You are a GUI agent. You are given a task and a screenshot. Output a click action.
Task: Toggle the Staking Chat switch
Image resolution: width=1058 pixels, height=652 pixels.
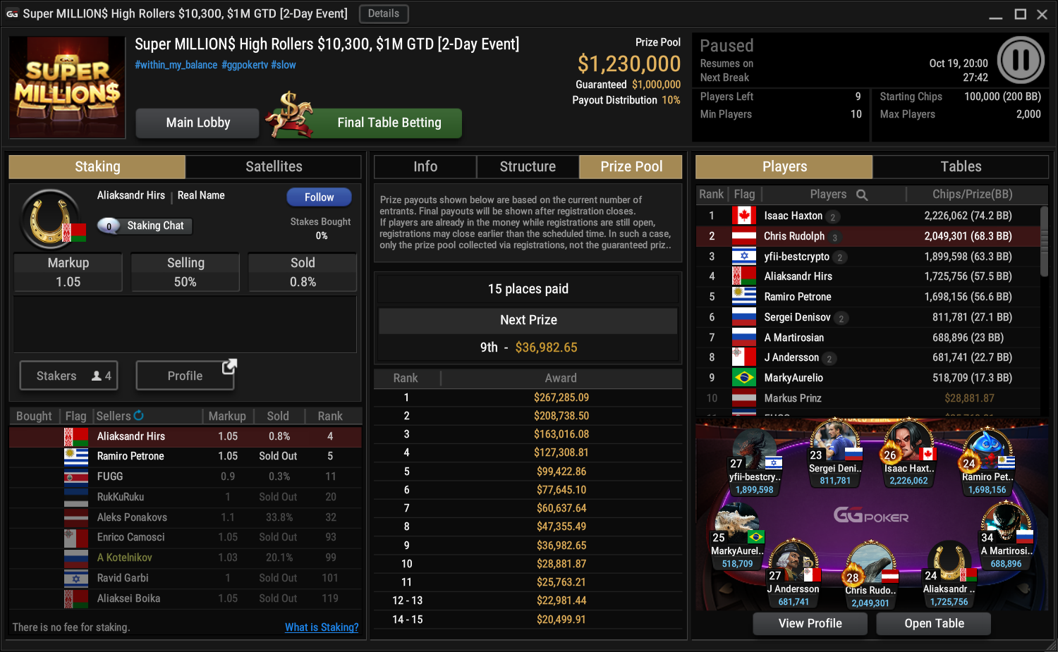109,226
